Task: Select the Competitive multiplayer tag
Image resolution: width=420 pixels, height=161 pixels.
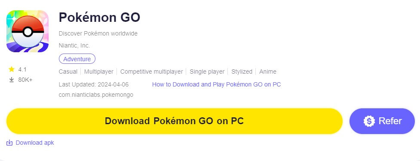Action: 152,72
